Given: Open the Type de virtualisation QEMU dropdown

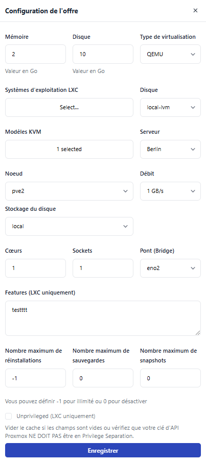Looking at the screenshot, I should pyautogui.click(x=170, y=54).
